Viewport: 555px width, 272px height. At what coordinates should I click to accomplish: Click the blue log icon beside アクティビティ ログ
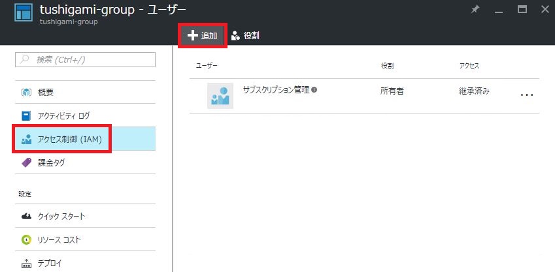click(x=27, y=115)
